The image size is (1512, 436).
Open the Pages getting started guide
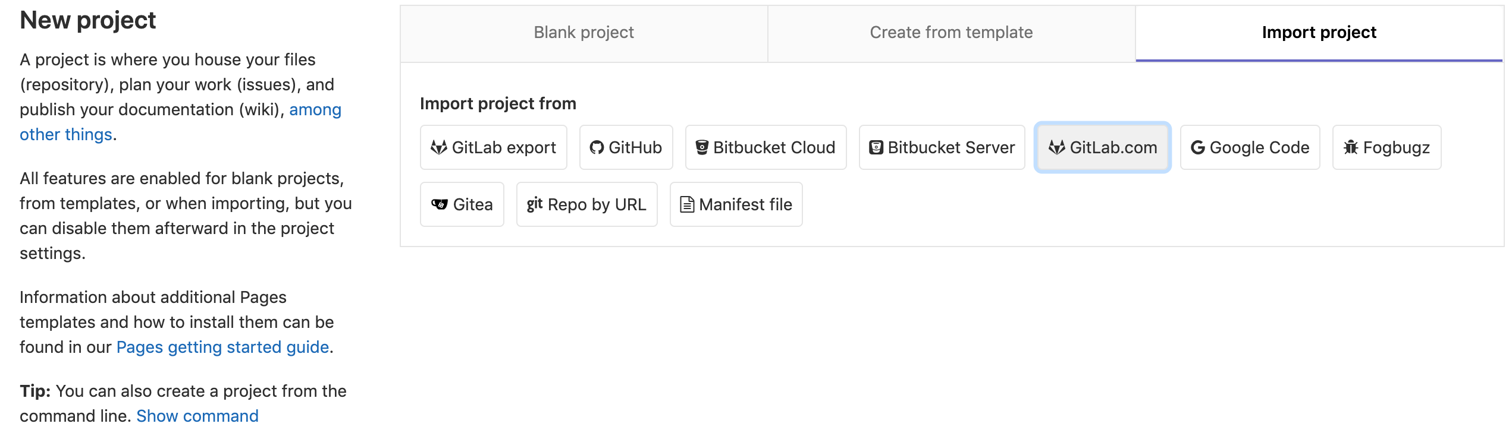pyautogui.click(x=222, y=347)
